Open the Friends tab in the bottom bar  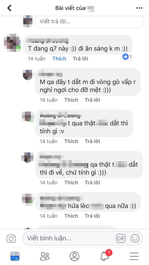pos(45,256)
